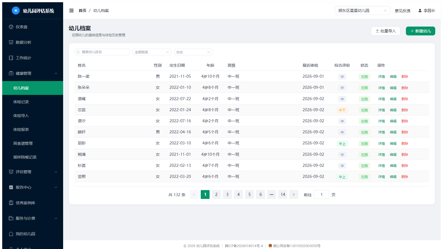The height and width of the screenshot is (249, 443).
Task: Click the 首页 breadcrumb link
Action: coord(83,11)
